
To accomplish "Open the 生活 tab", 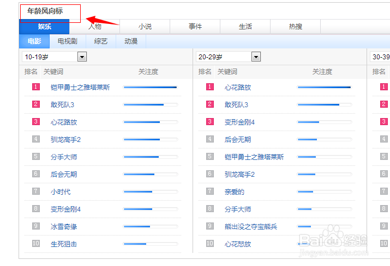I will [x=245, y=27].
